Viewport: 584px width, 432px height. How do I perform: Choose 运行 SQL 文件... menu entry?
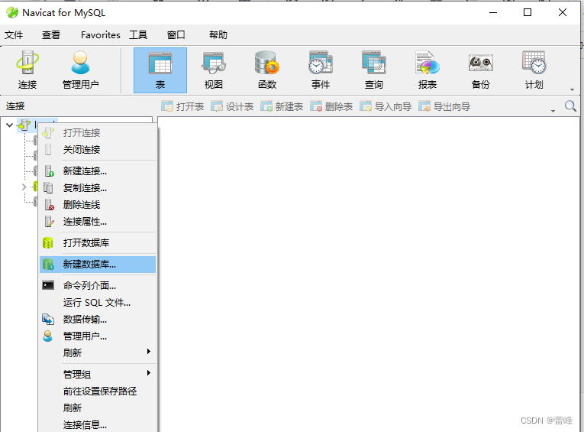tap(98, 303)
